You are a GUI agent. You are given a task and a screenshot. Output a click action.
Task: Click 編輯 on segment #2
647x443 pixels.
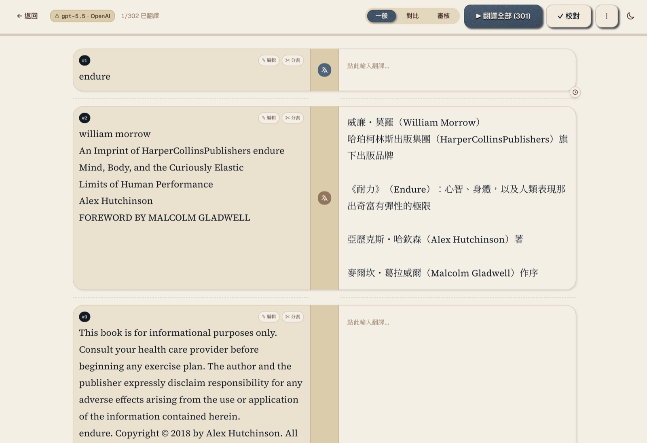269,118
